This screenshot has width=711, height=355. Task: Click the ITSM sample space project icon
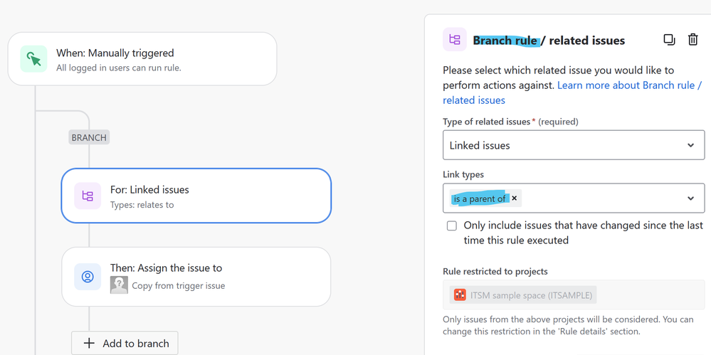[460, 295]
